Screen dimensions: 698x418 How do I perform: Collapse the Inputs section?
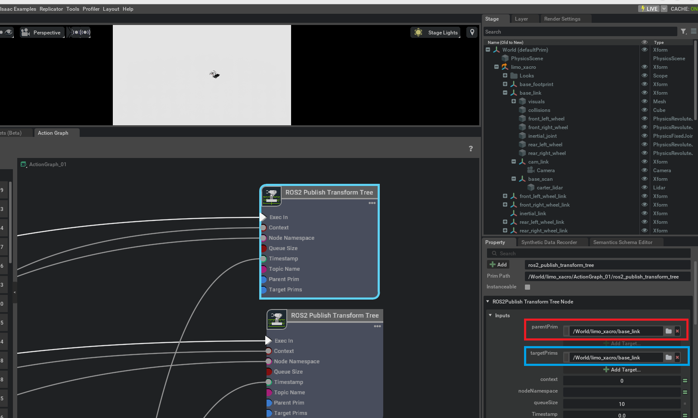pos(490,316)
